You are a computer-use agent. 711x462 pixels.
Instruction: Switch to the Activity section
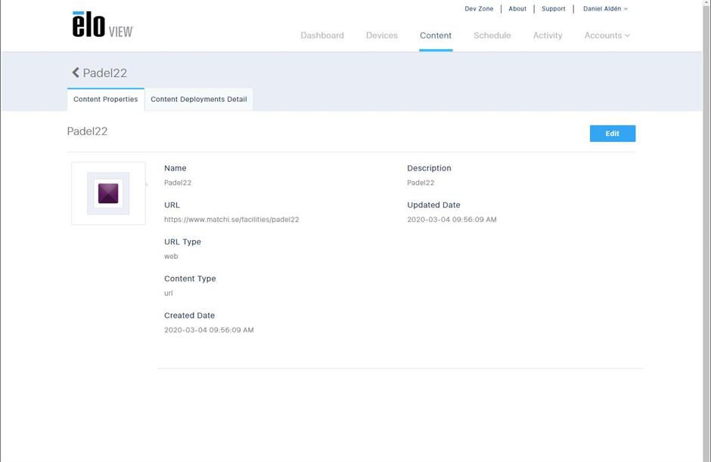[x=548, y=35]
